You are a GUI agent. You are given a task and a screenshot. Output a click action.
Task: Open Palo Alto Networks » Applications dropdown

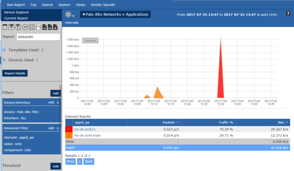[x=115, y=14]
